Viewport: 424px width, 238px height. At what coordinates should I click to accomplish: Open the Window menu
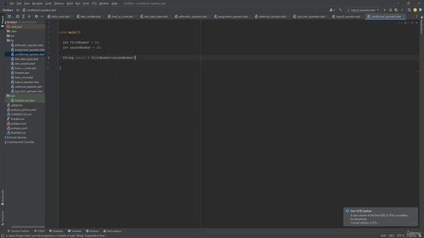(104, 3)
